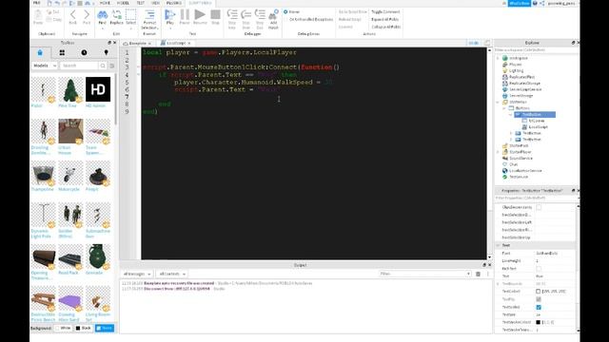This screenshot has width=609, height=342.
Task: Open the Toolbox Inventory grid tab icon
Action: point(62,53)
